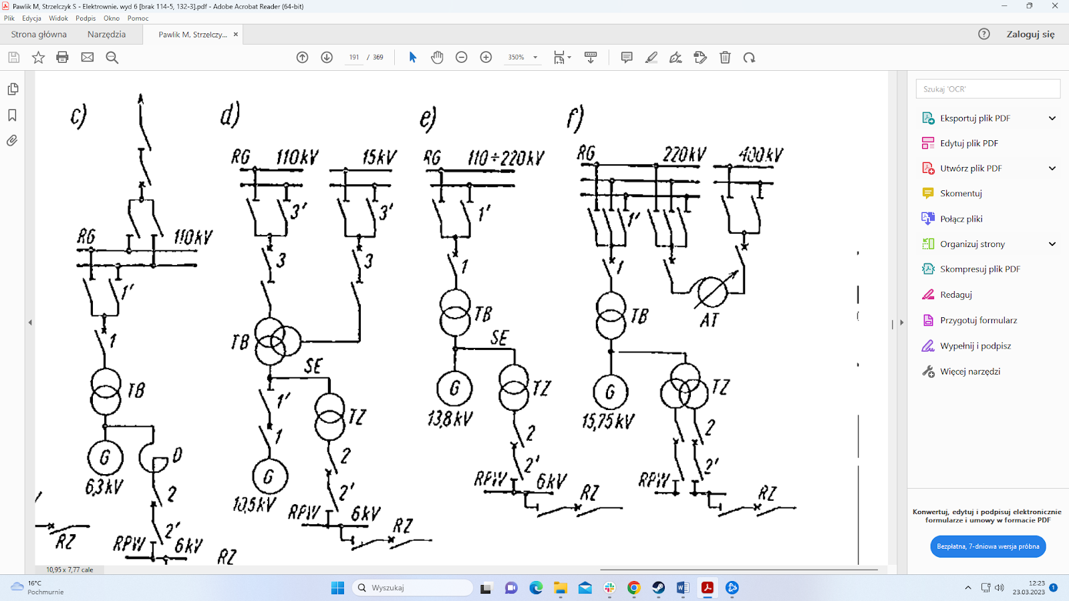Click the Print file icon
The height and width of the screenshot is (601, 1069).
pos(62,57)
